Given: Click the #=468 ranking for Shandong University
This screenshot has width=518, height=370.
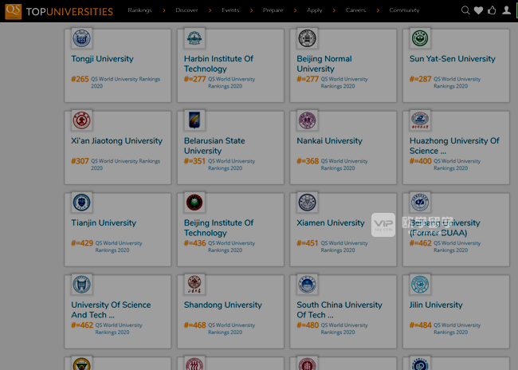Looking at the screenshot, I should tap(195, 325).
